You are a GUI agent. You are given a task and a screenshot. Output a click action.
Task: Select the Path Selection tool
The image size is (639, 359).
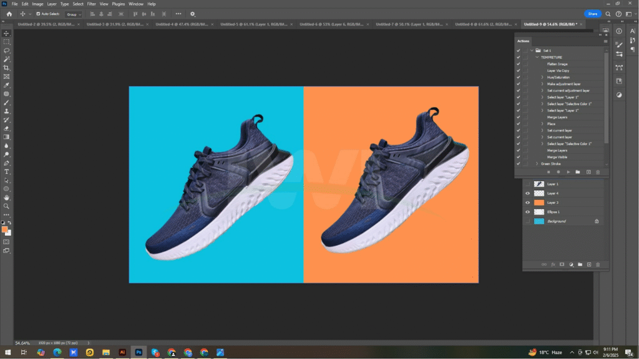(6, 180)
